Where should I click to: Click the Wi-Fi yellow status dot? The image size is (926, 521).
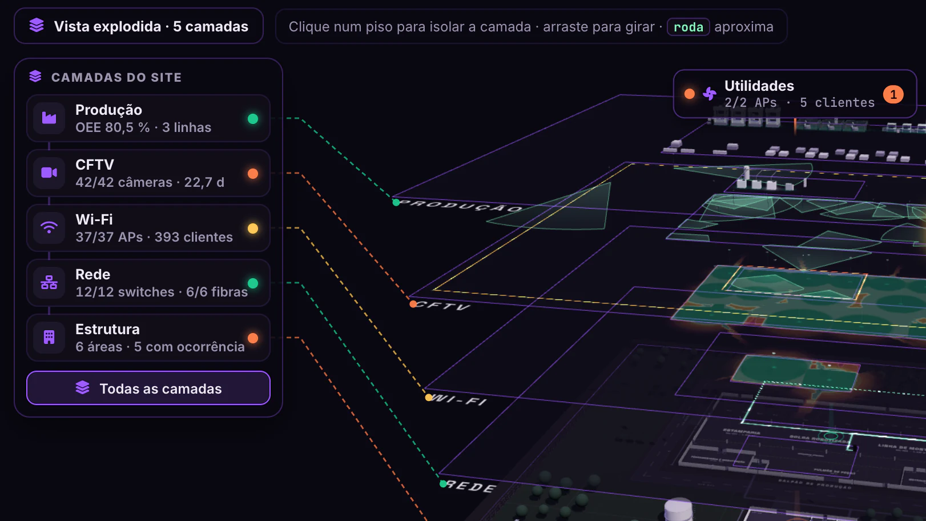[x=253, y=228]
